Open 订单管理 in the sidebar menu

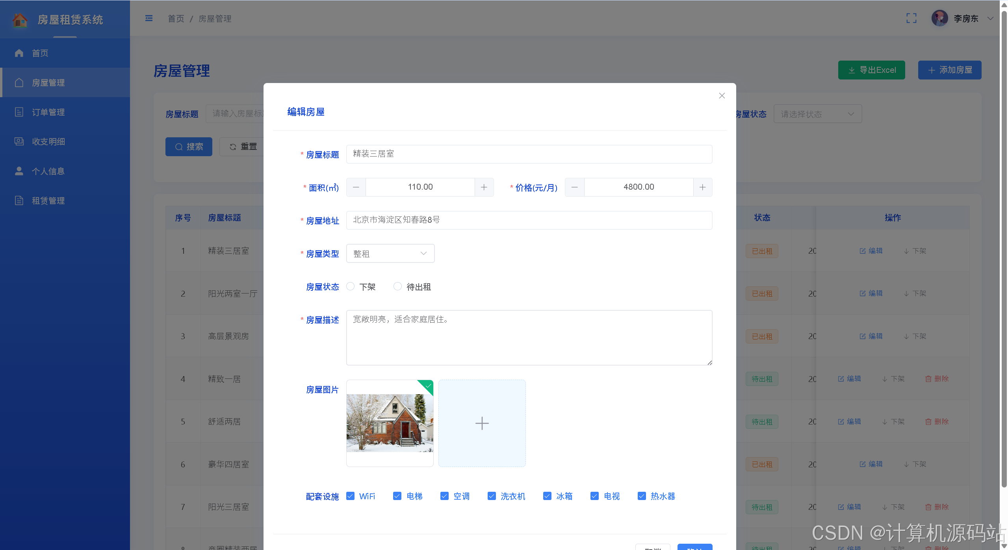48,112
